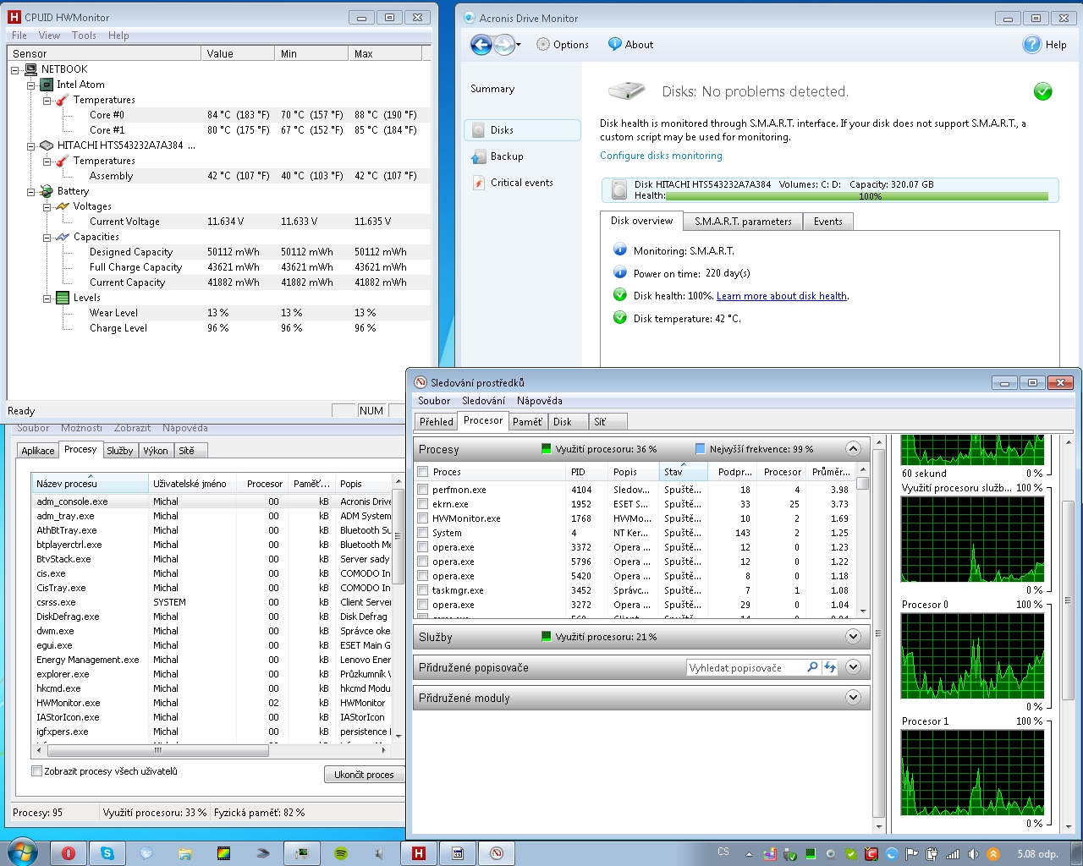Check the HWMonitor.exe process checkbox
1083x866 pixels.
click(423, 518)
